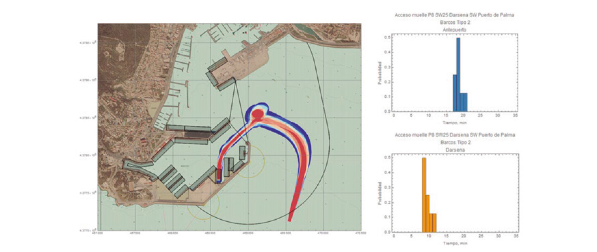
Task: Click '470 000' label on the map's horizontal axis
Action: (323, 233)
